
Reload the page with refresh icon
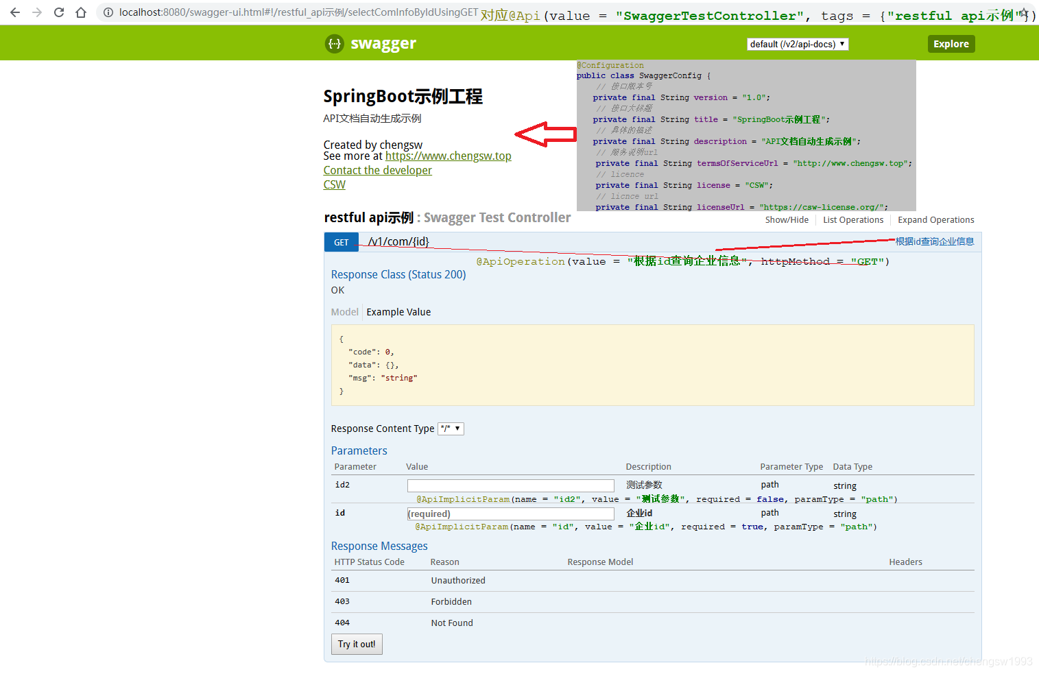pos(59,12)
